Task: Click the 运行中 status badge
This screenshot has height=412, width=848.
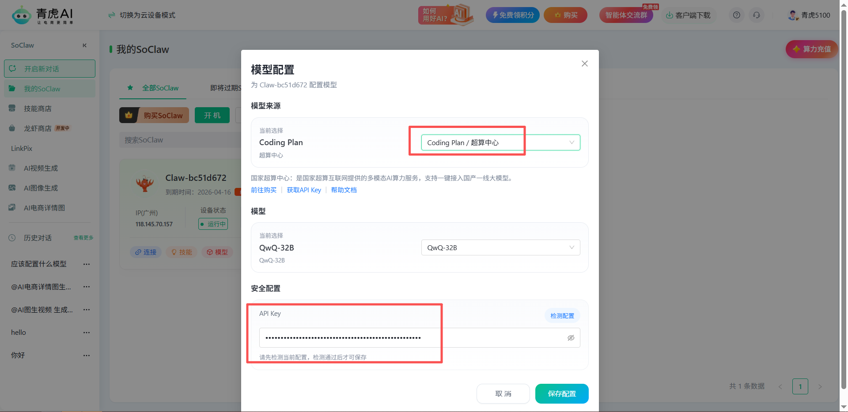Action: [x=213, y=224]
